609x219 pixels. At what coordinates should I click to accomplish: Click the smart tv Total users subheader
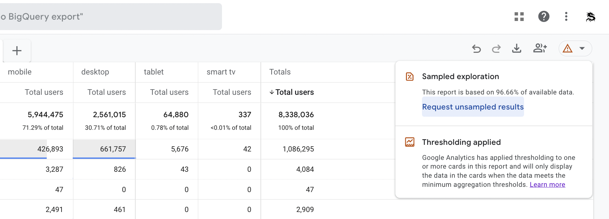pyautogui.click(x=232, y=92)
